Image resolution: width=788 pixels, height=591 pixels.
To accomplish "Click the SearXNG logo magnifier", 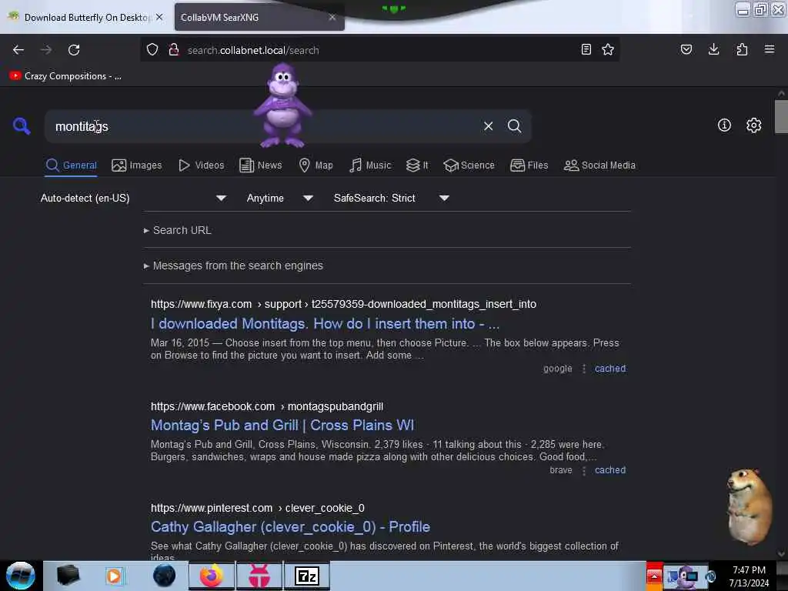I will (x=22, y=126).
